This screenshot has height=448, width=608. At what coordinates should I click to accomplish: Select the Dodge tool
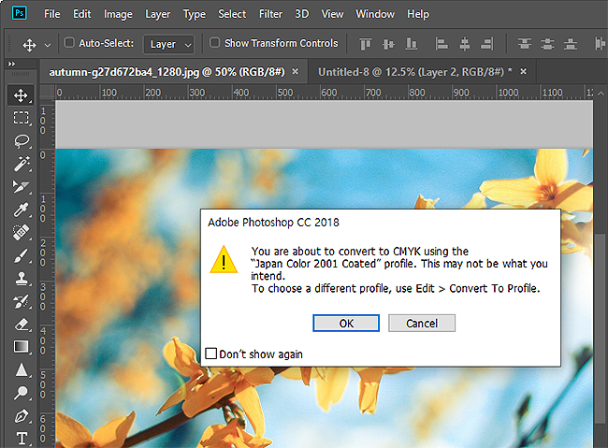(x=21, y=393)
